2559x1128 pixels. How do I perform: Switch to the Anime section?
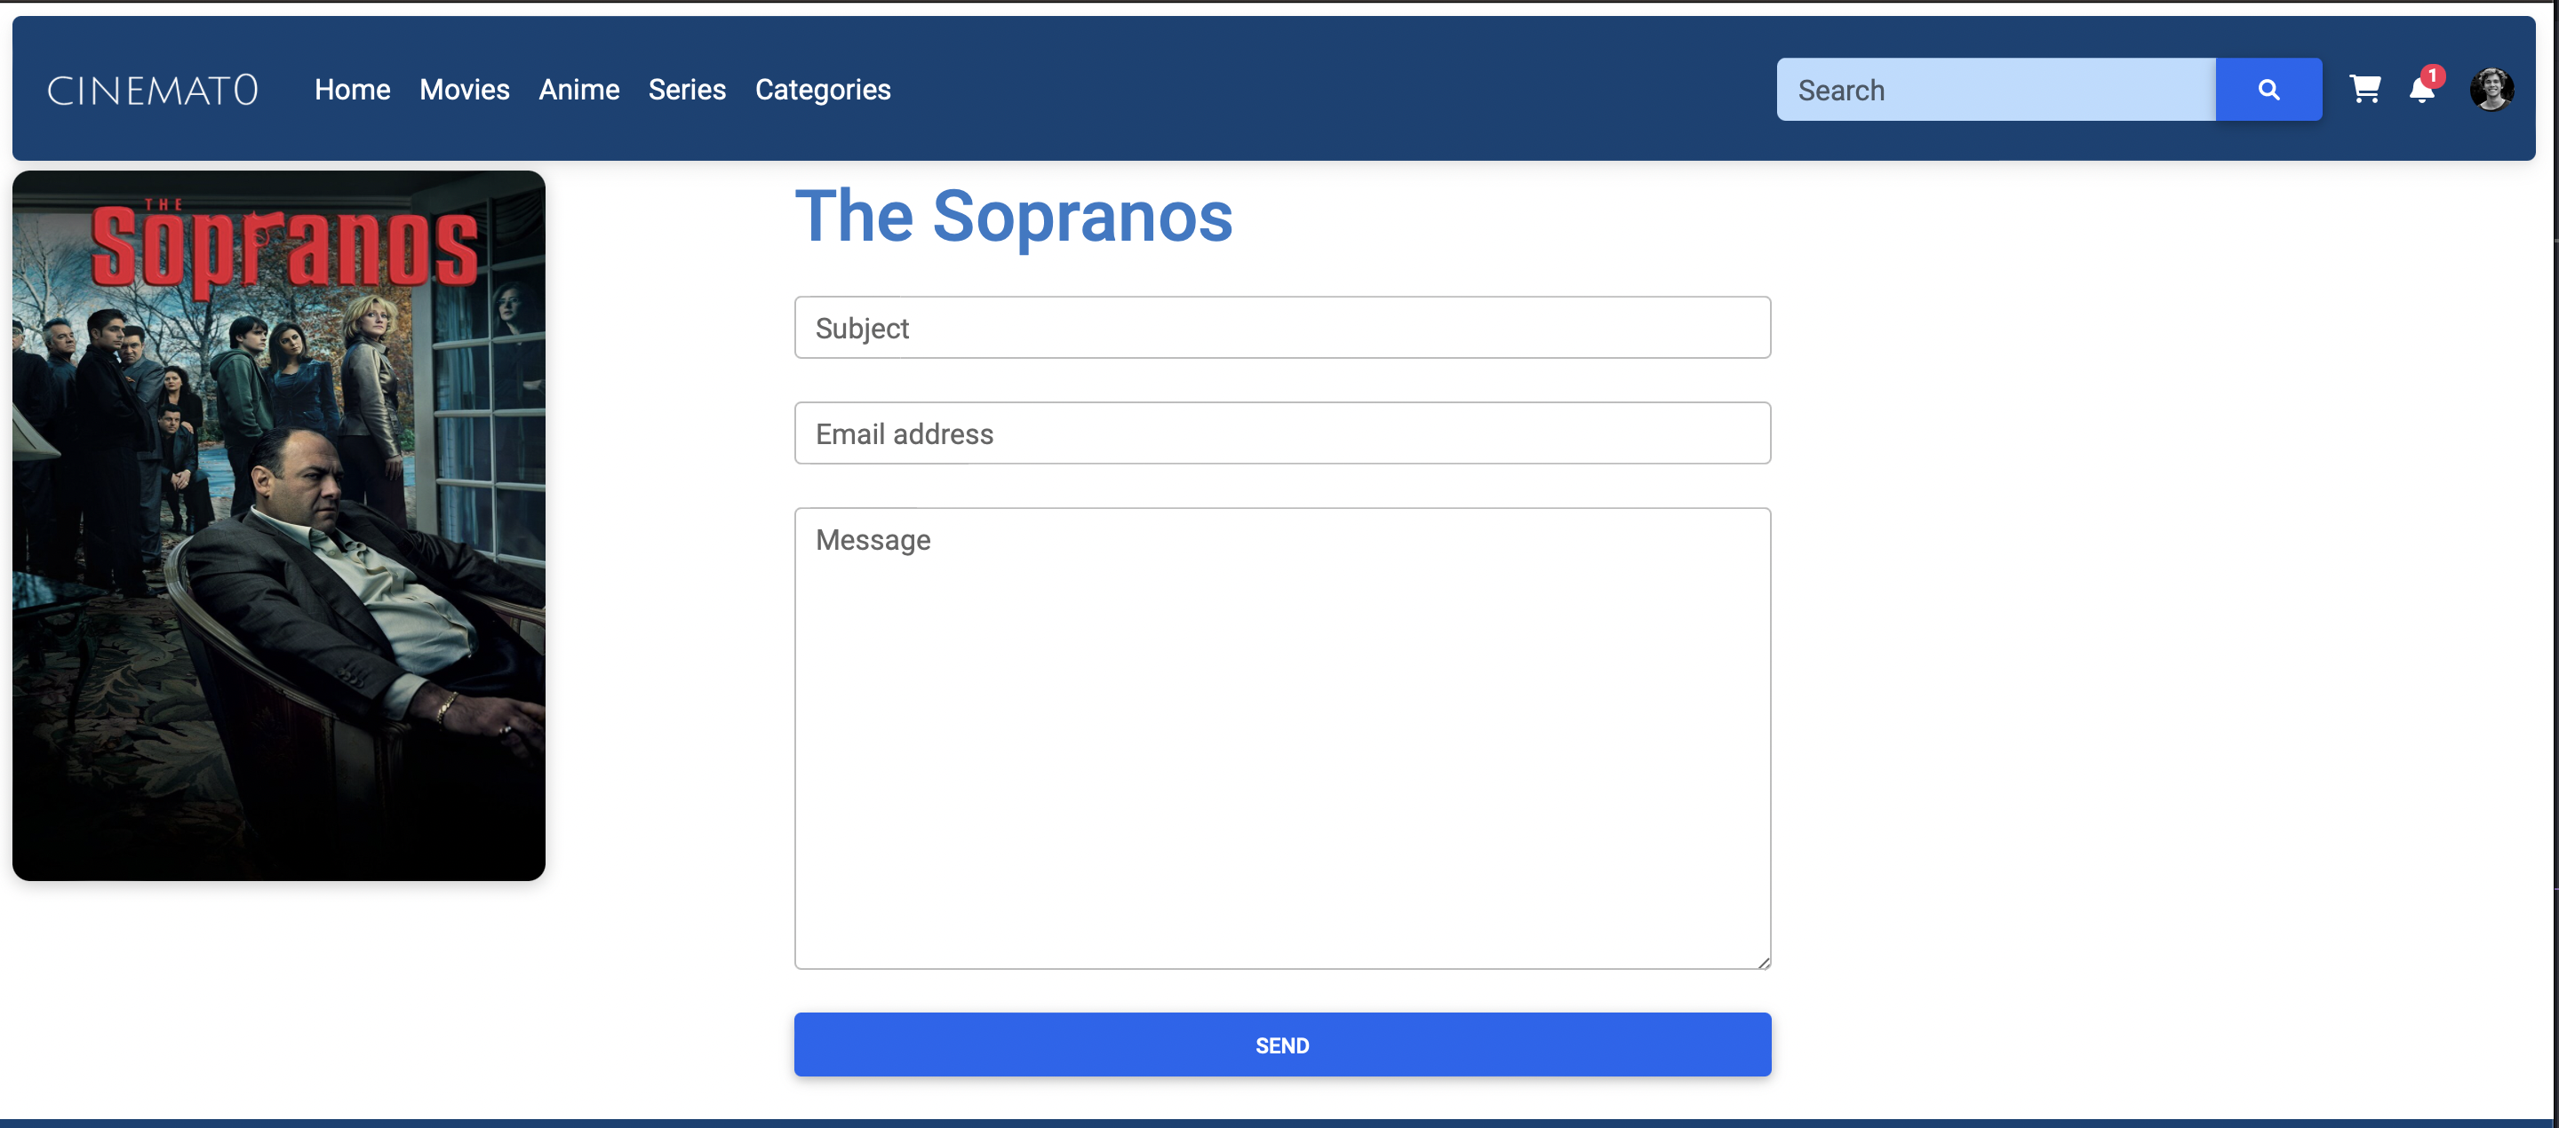click(x=579, y=90)
